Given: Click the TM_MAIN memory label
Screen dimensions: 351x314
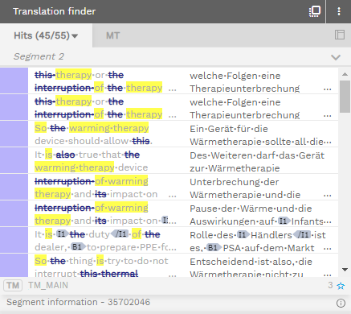Looking at the screenshot, I should (x=48, y=285).
